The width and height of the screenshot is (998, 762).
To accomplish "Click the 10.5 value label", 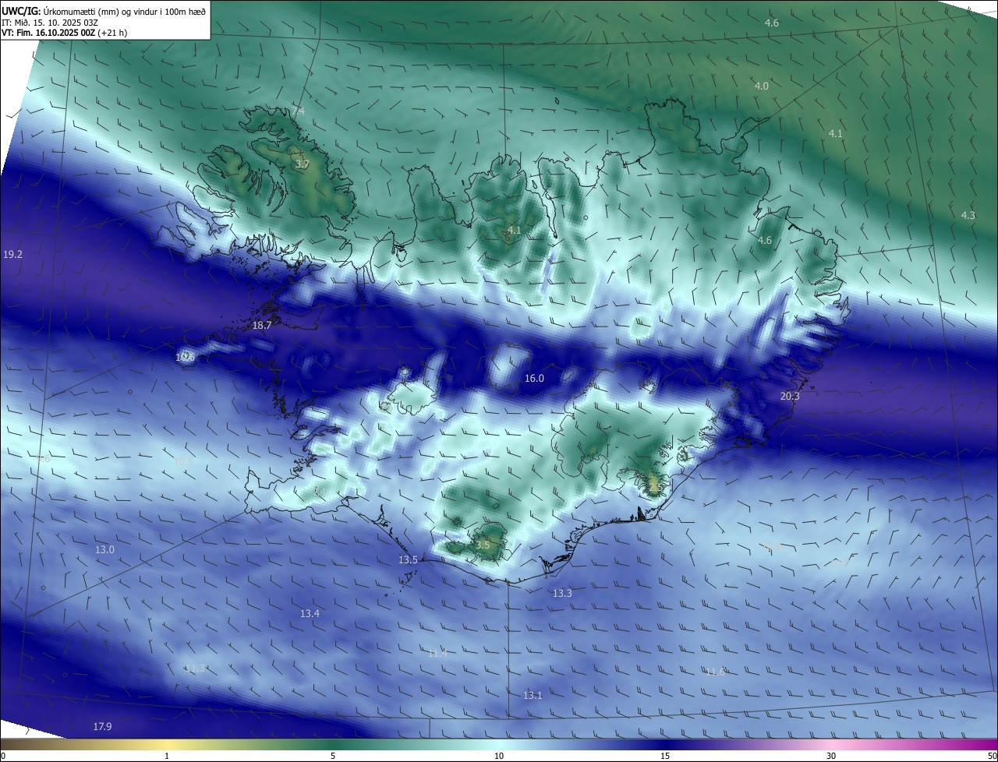I will 183,461.
